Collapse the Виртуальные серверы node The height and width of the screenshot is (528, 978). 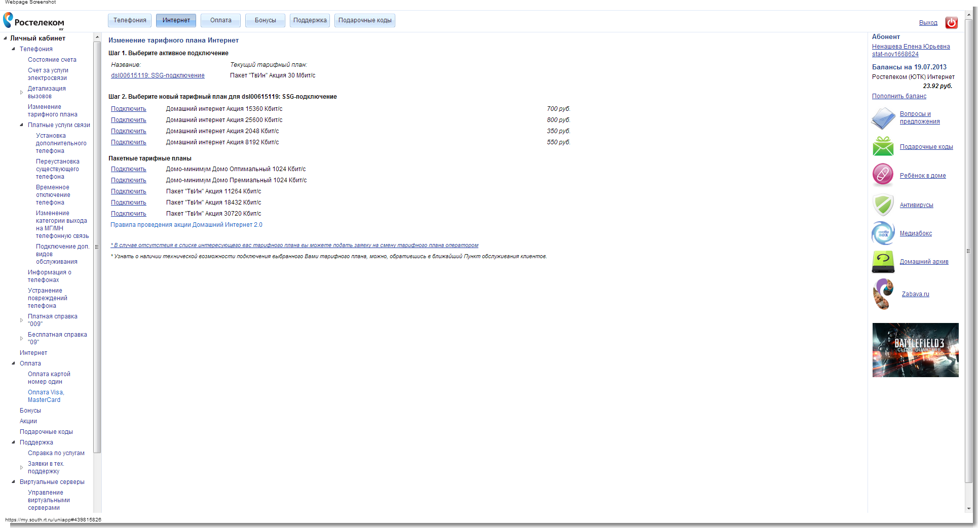pyautogui.click(x=13, y=481)
